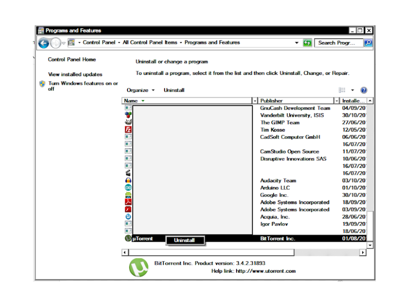Expand the address bar history dropdown
The image size is (409, 307).
point(297,43)
